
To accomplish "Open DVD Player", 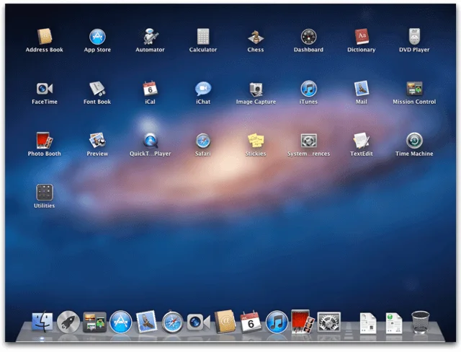I will pos(414,37).
